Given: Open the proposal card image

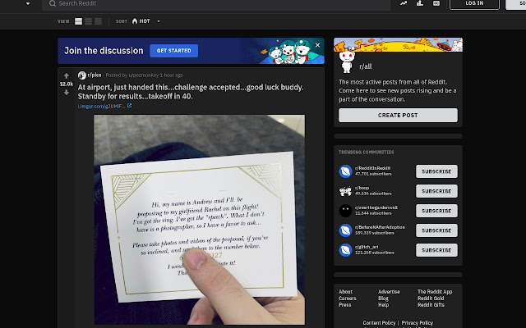Looking at the screenshot, I should tap(199, 220).
